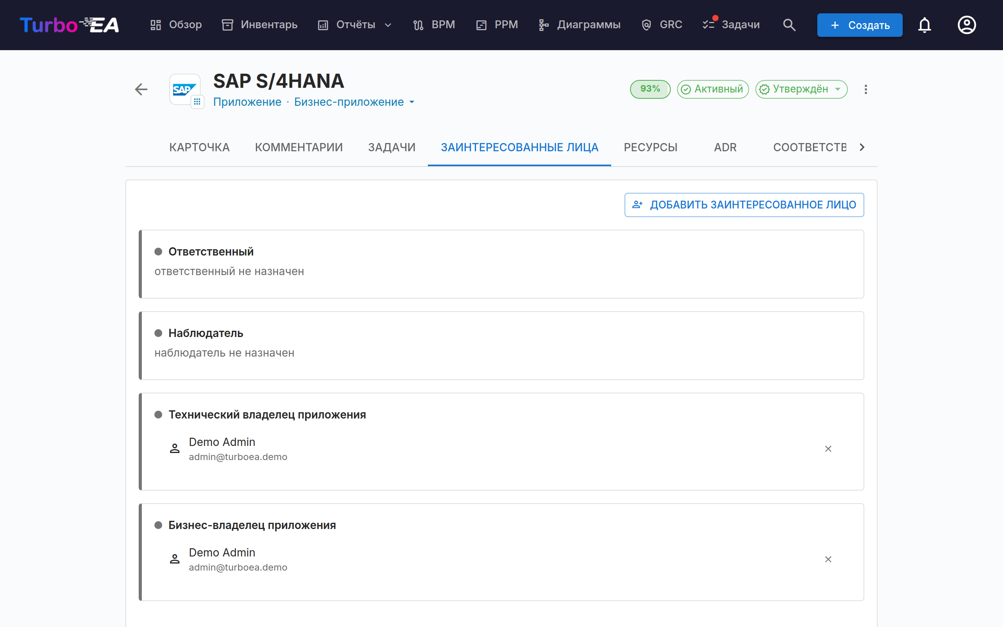Switch to the КАРТОЧКА tab
Image resolution: width=1003 pixels, height=627 pixels.
click(x=199, y=147)
